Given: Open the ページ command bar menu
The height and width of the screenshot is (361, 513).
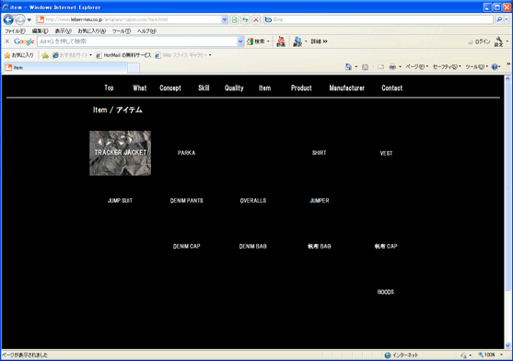Looking at the screenshot, I should coord(417,67).
